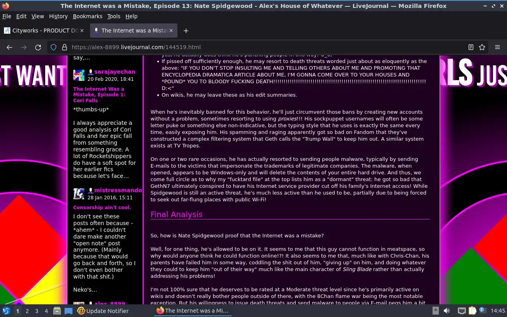This screenshot has width=507, height=317.
Task: Open the Tools menu
Action: (x=114, y=16)
